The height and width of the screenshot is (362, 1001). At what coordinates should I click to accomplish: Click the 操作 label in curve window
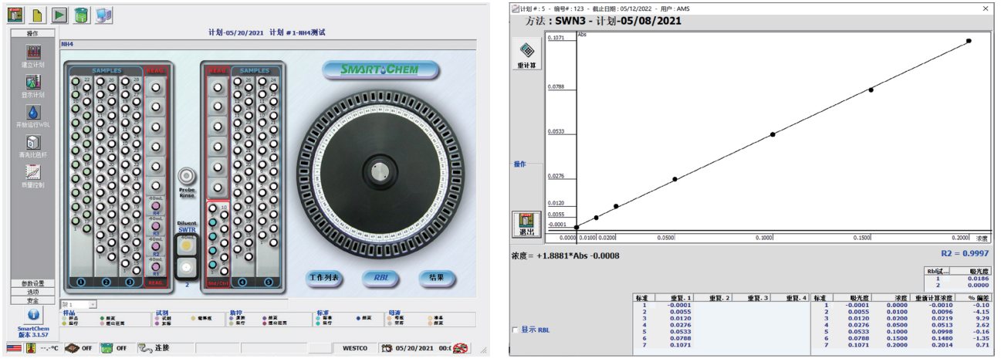521,164
